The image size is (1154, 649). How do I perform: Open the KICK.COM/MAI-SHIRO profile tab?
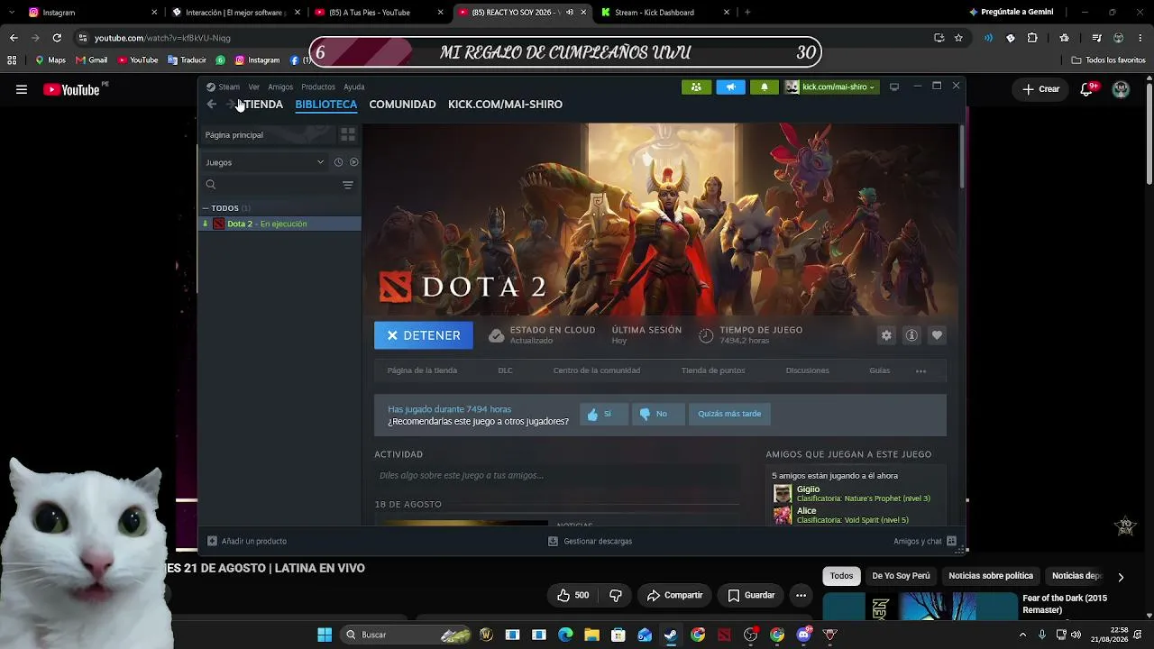505,105
